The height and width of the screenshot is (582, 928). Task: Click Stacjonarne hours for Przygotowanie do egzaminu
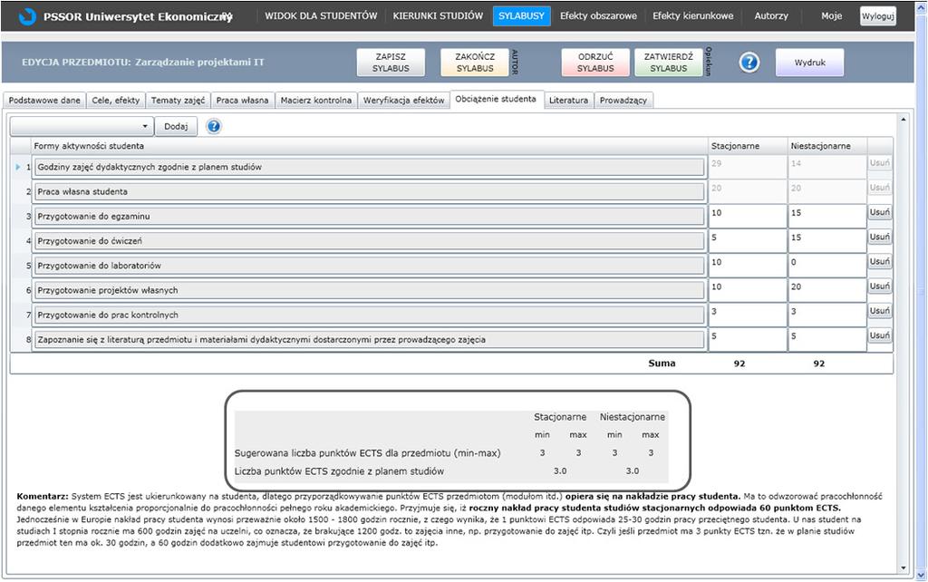click(748, 216)
